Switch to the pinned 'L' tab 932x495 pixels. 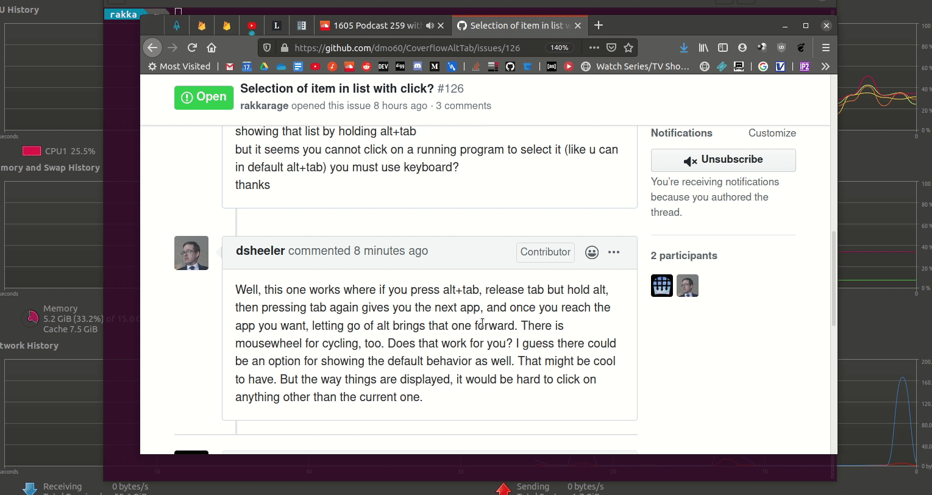[x=276, y=26]
